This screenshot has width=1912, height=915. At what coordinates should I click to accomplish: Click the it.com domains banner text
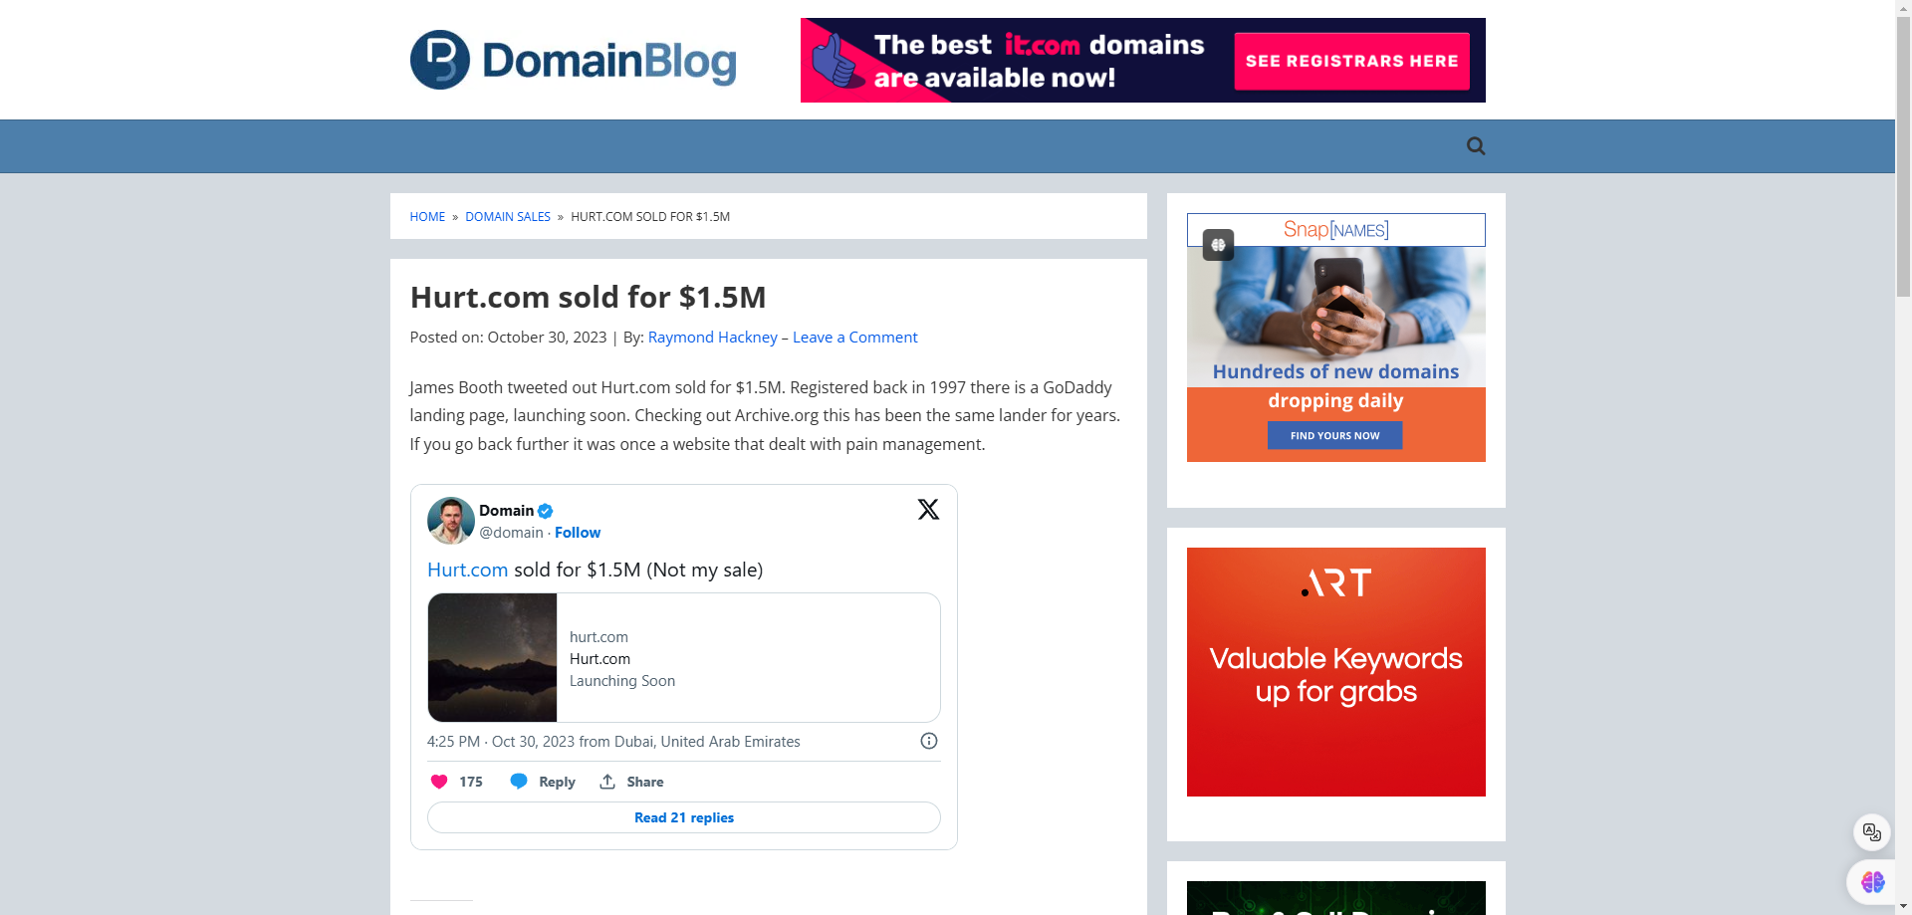pos(1040,61)
